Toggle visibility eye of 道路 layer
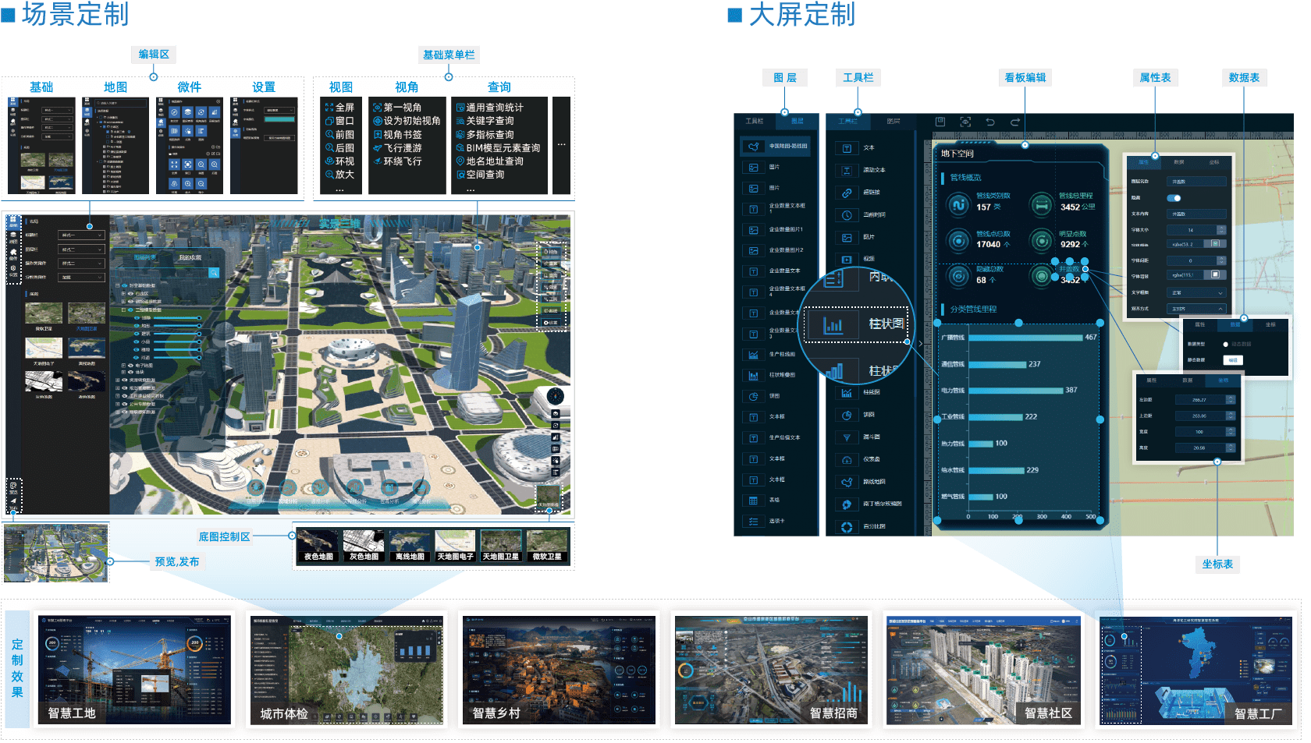Screen dimensions: 1311x743 [137, 317]
